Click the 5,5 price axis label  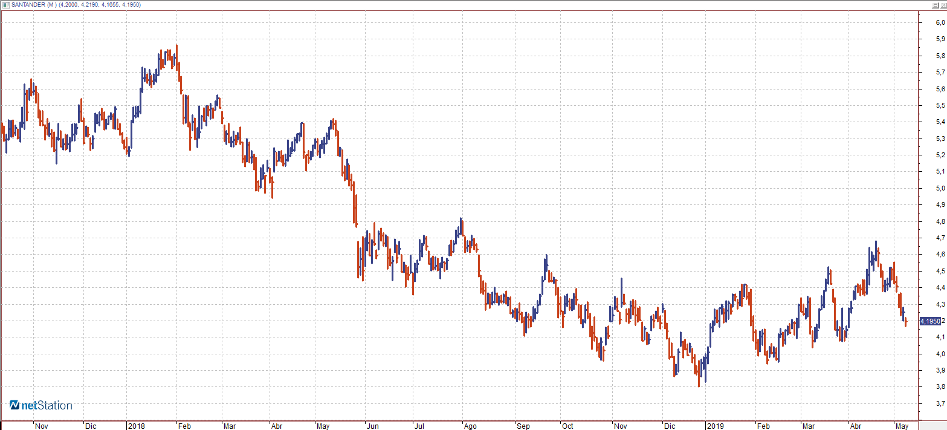[x=940, y=106]
